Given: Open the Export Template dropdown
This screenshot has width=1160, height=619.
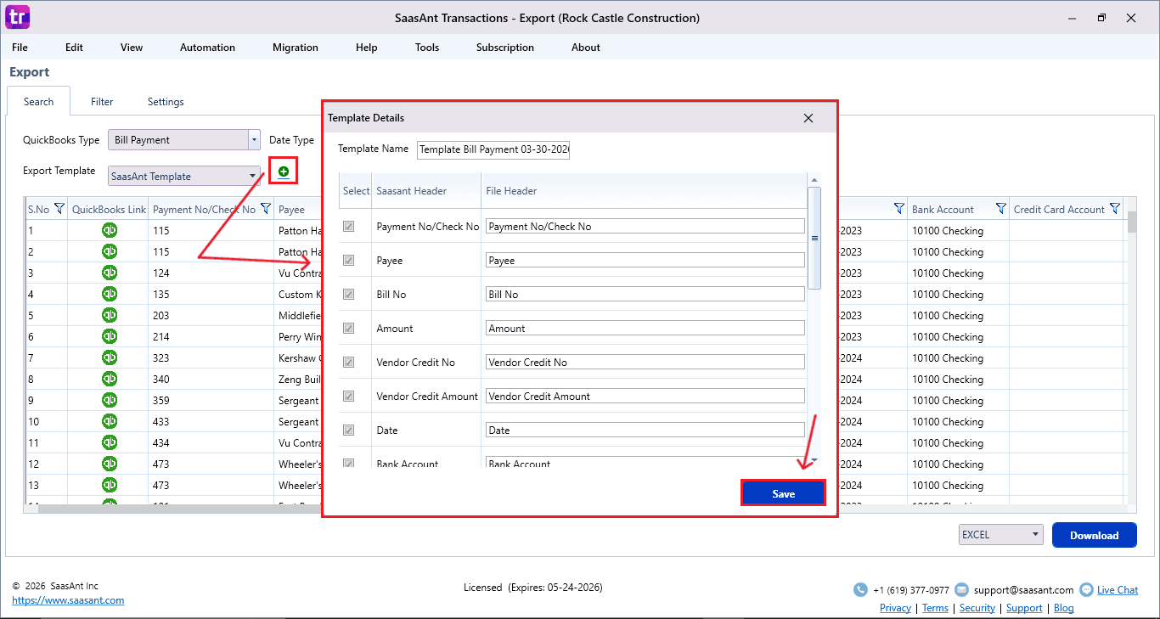Looking at the screenshot, I should coord(253,177).
